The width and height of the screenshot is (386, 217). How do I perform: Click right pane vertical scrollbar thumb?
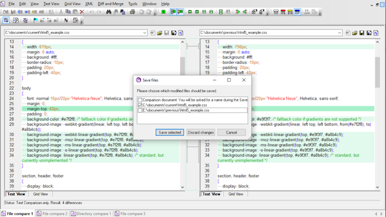click(x=377, y=72)
